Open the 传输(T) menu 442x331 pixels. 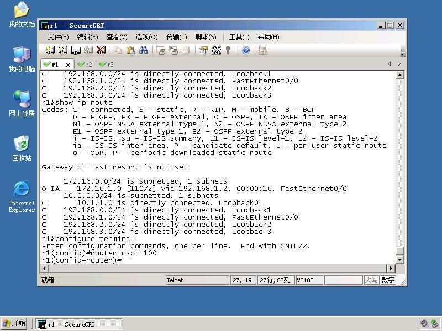tap(176, 37)
